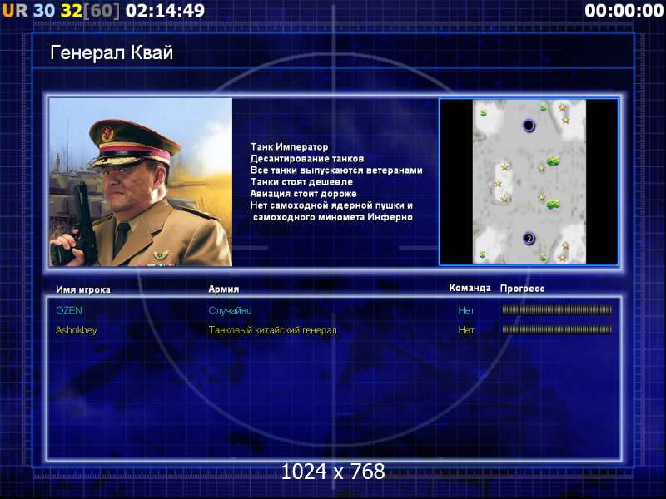Click start position marker 2 on minimap
Screen dimensions: 666x499
pyautogui.click(x=529, y=239)
